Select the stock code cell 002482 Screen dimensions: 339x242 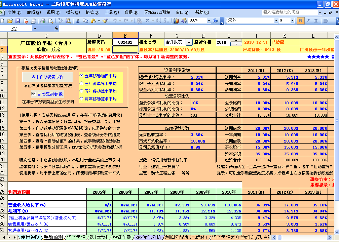pos(125,42)
